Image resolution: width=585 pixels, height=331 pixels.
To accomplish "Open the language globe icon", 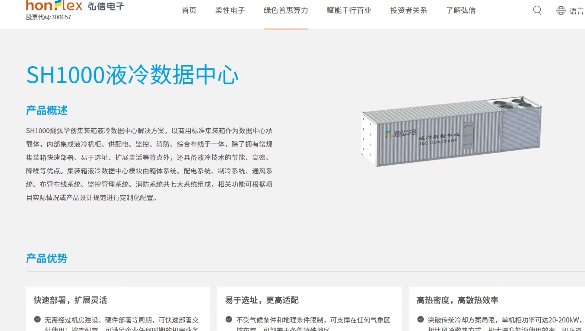I will [561, 10].
